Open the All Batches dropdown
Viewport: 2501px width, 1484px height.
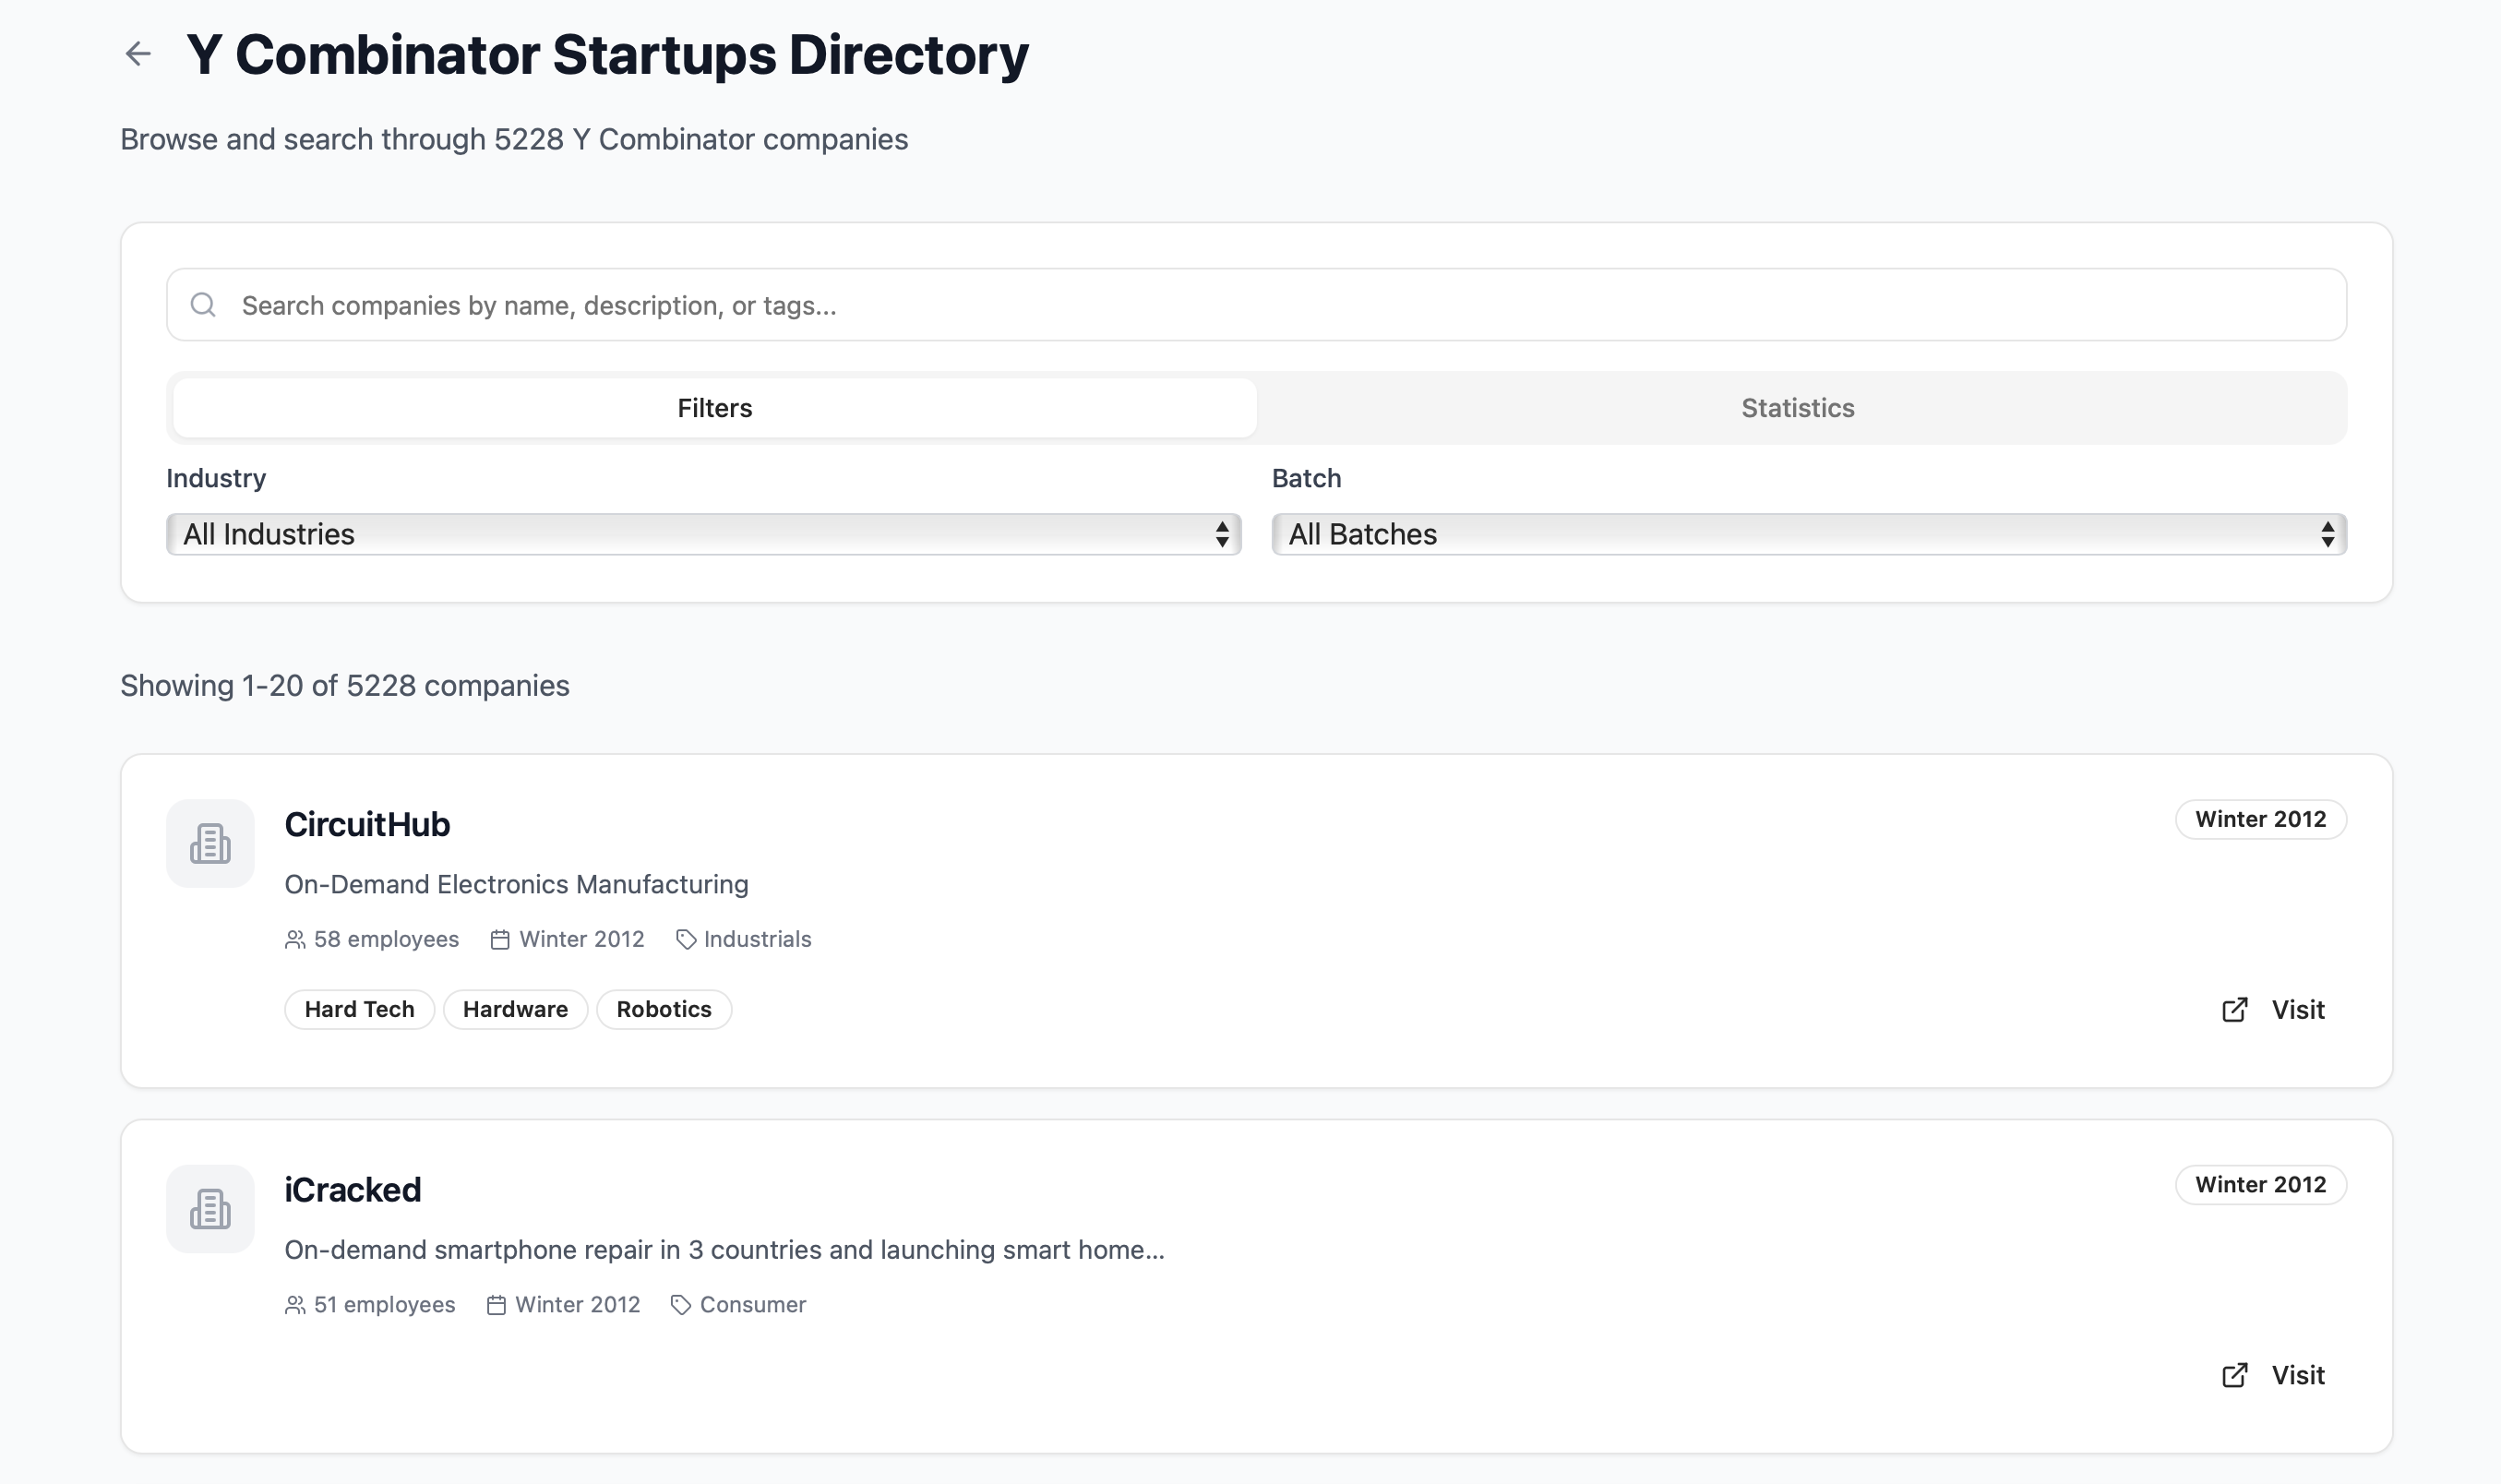pyautogui.click(x=1808, y=534)
